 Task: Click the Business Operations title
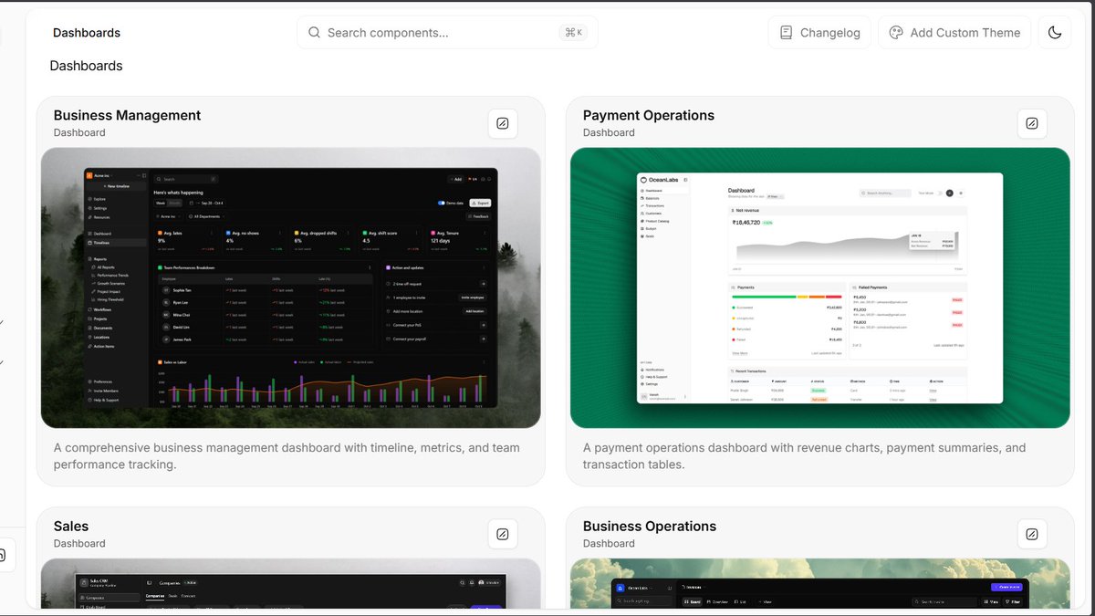650,526
